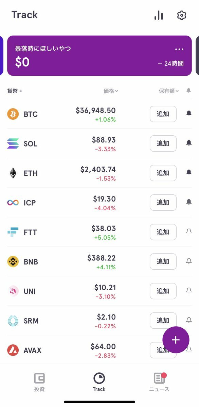Open settings gear icon

click(182, 15)
